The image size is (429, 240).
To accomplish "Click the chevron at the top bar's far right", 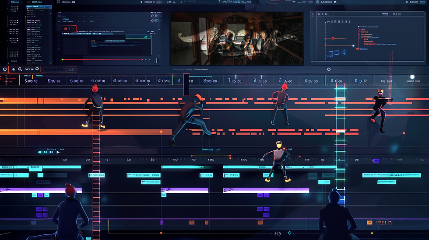I will pos(407,2).
